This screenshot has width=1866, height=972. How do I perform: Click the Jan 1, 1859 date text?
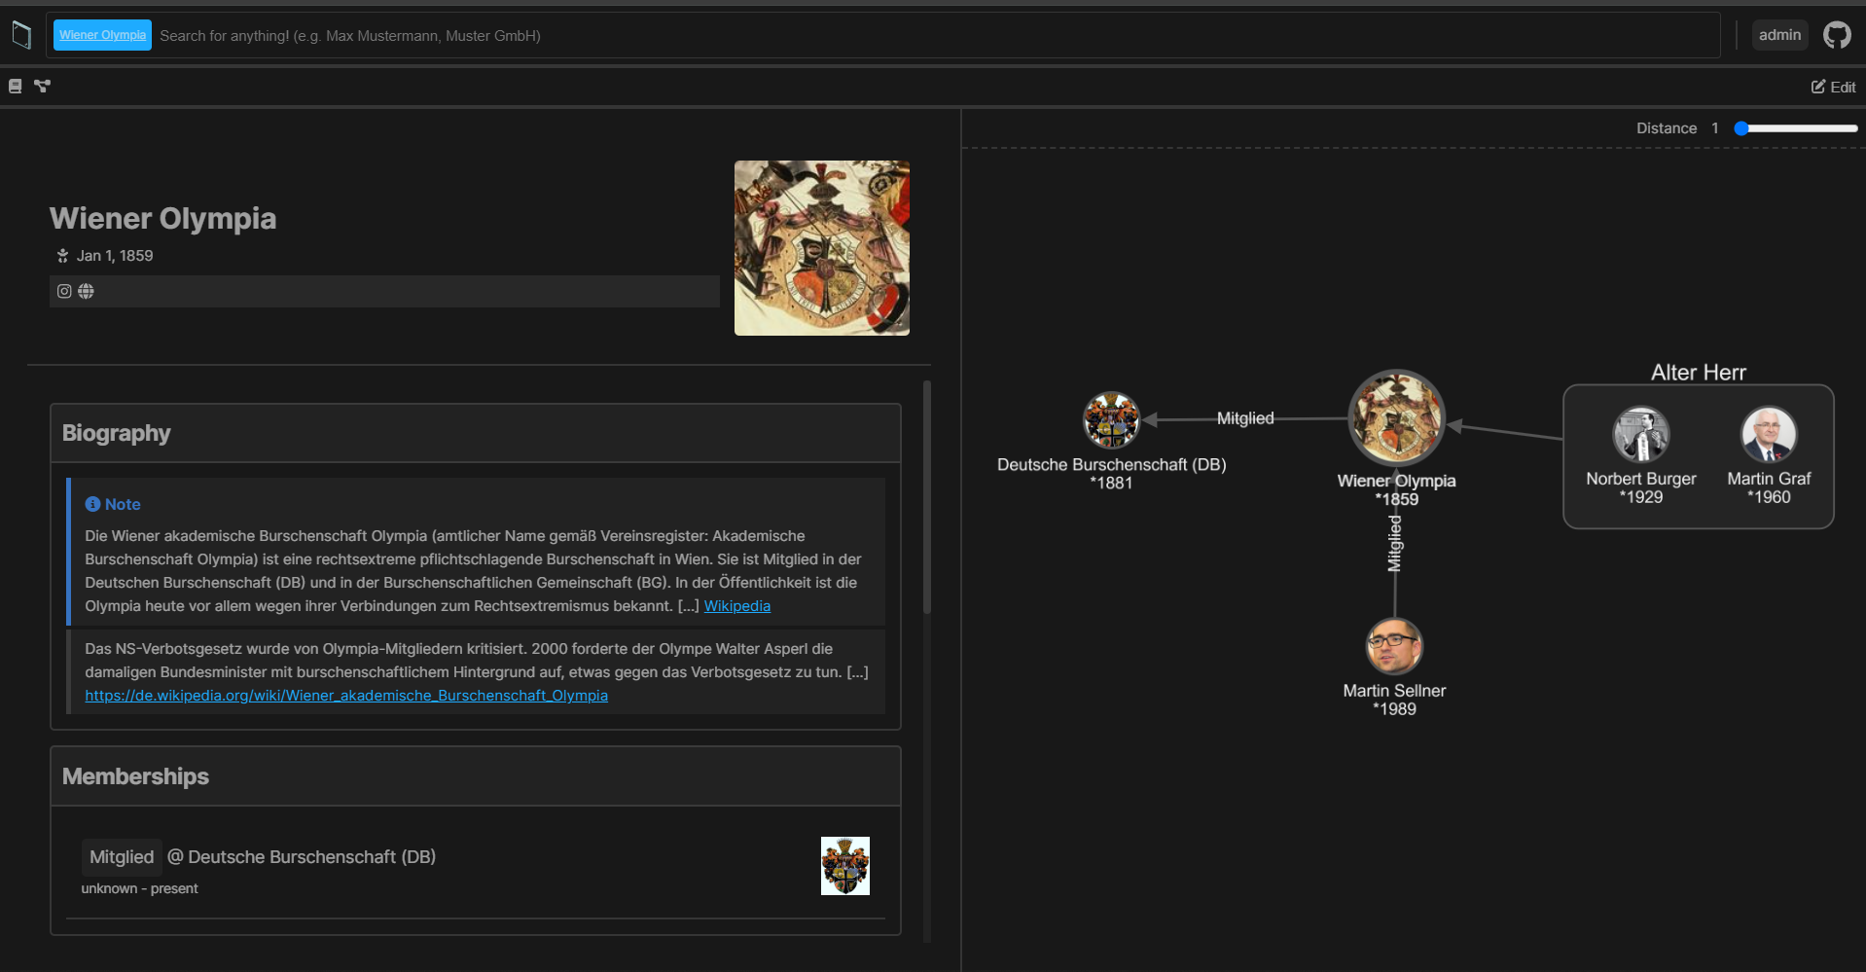point(115,256)
